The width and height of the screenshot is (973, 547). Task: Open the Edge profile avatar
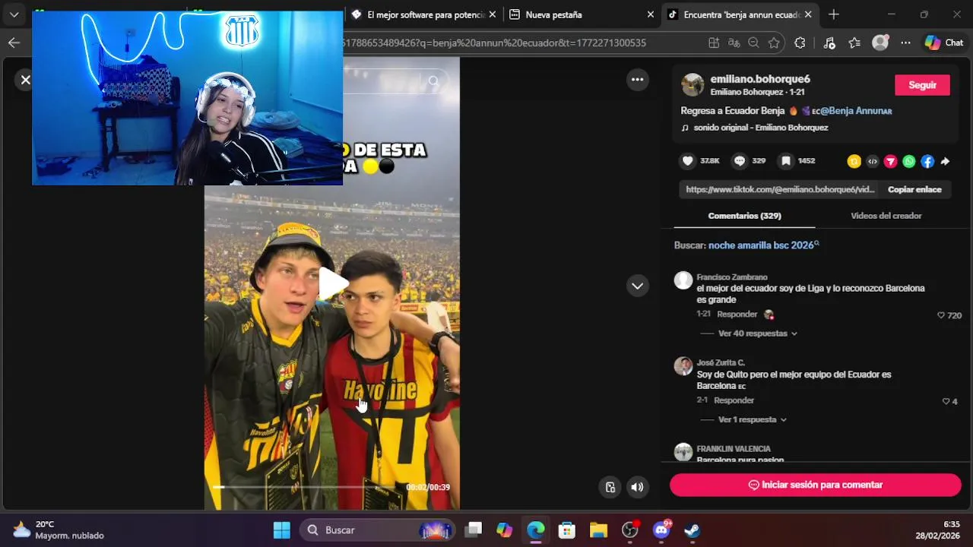[x=880, y=43]
